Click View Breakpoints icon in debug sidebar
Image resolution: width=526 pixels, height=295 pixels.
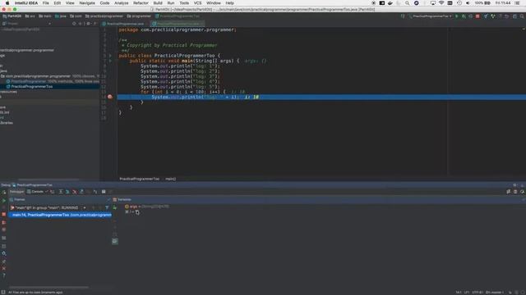tap(3, 222)
